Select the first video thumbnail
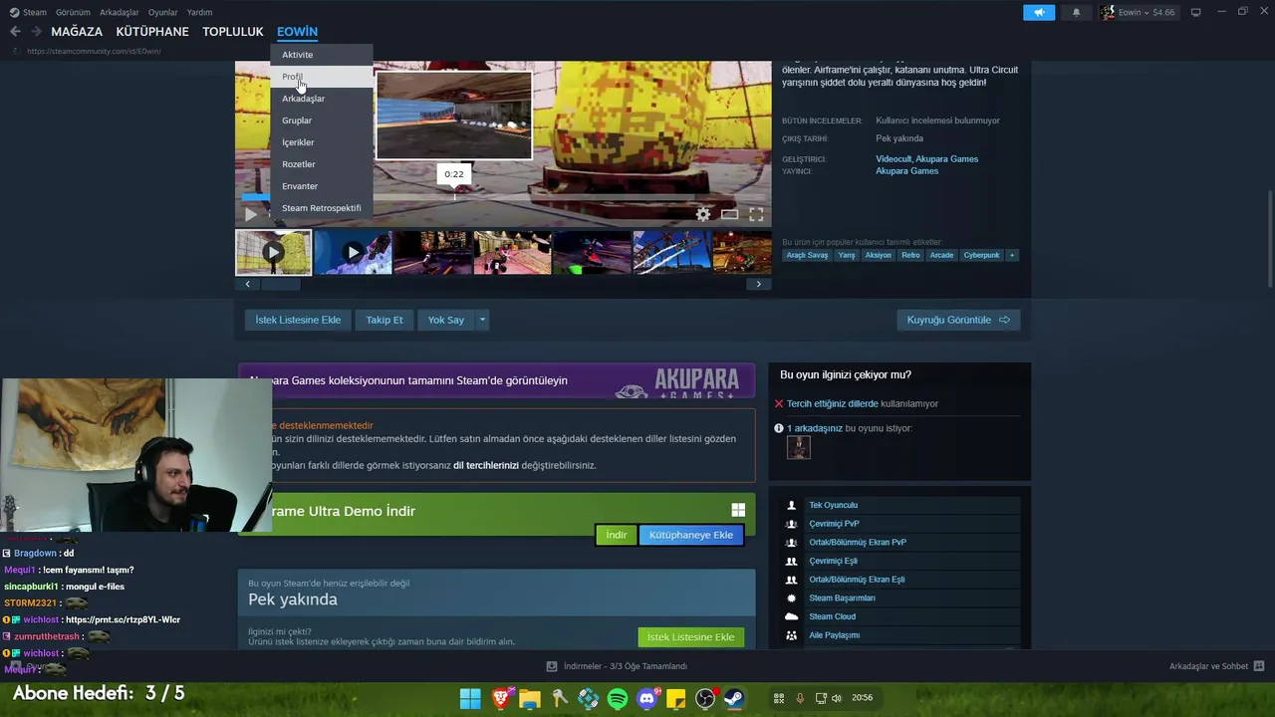The image size is (1275, 717). click(x=273, y=252)
